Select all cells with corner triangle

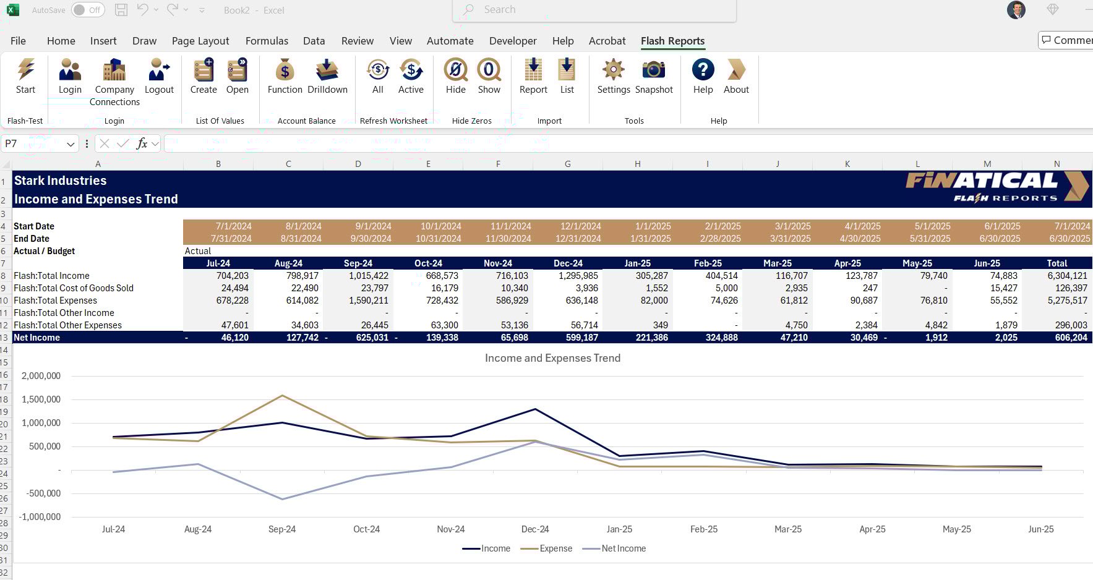click(x=6, y=164)
